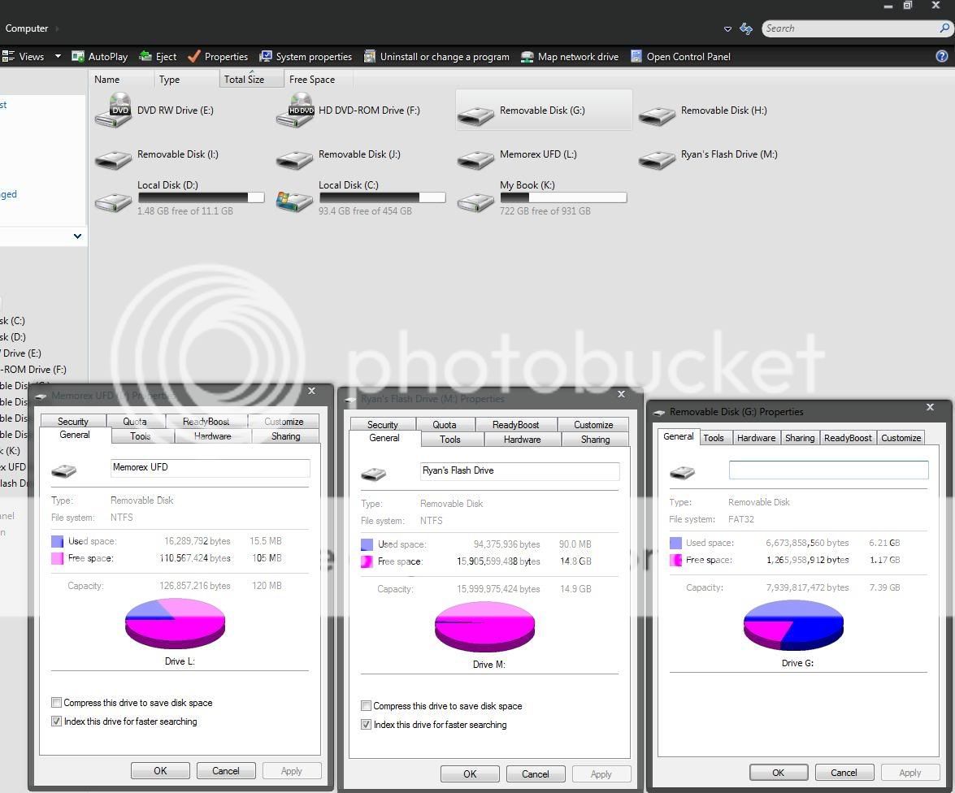The image size is (955, 793).
Task: Click Free space color swatch in Ryan's Flash Drive dialog
Action: (x=367, y=561)
